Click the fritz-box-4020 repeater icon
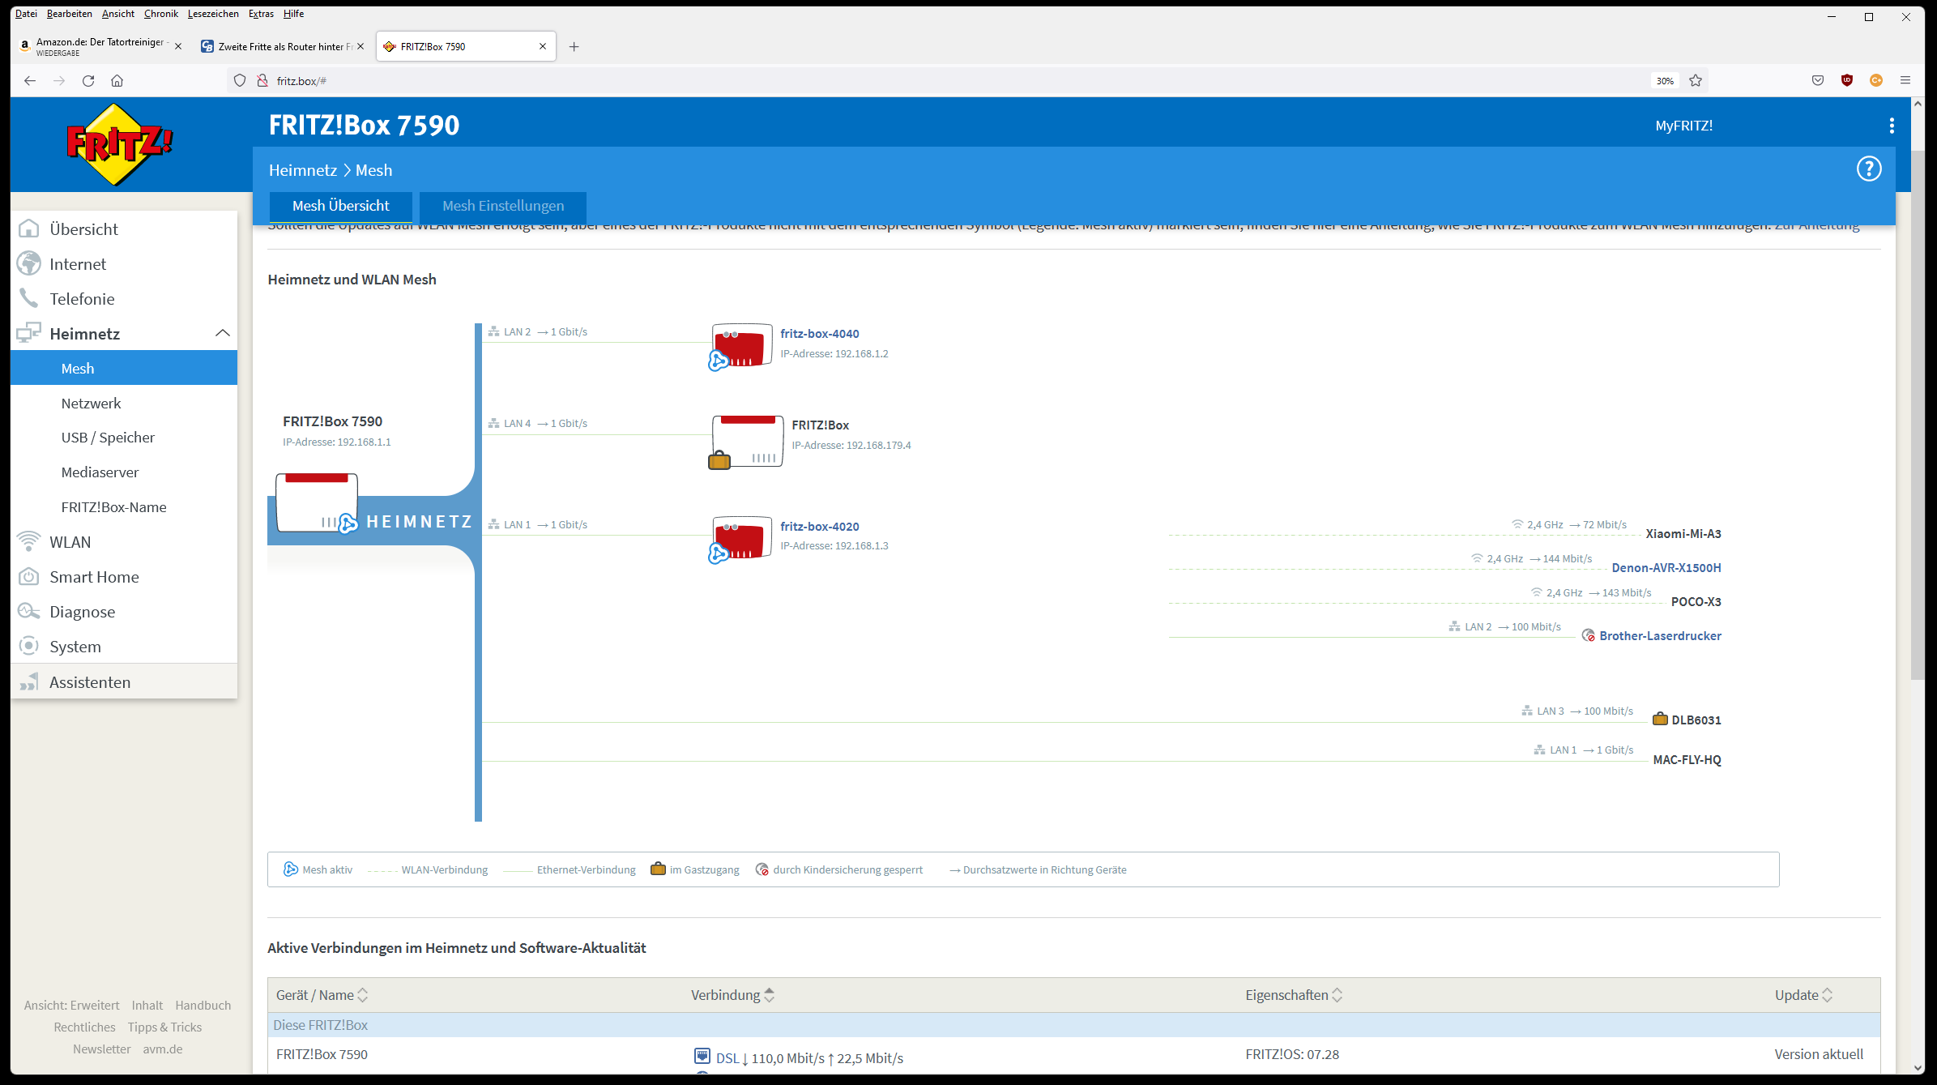 740,540
